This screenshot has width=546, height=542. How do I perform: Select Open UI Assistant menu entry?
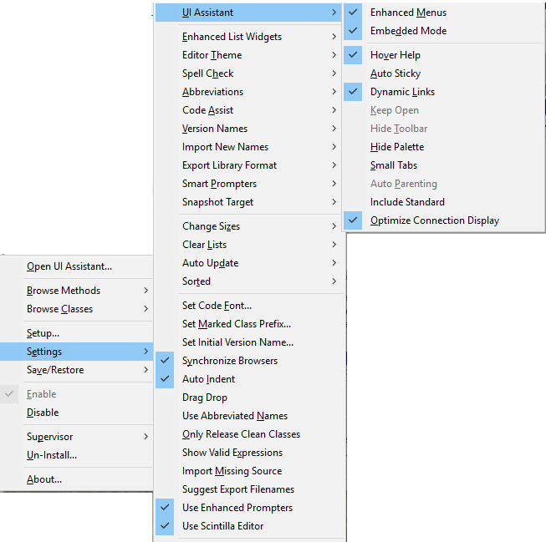(69, 266)
